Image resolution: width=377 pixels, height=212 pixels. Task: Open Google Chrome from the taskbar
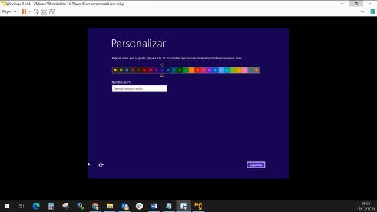tap(95, 206)
